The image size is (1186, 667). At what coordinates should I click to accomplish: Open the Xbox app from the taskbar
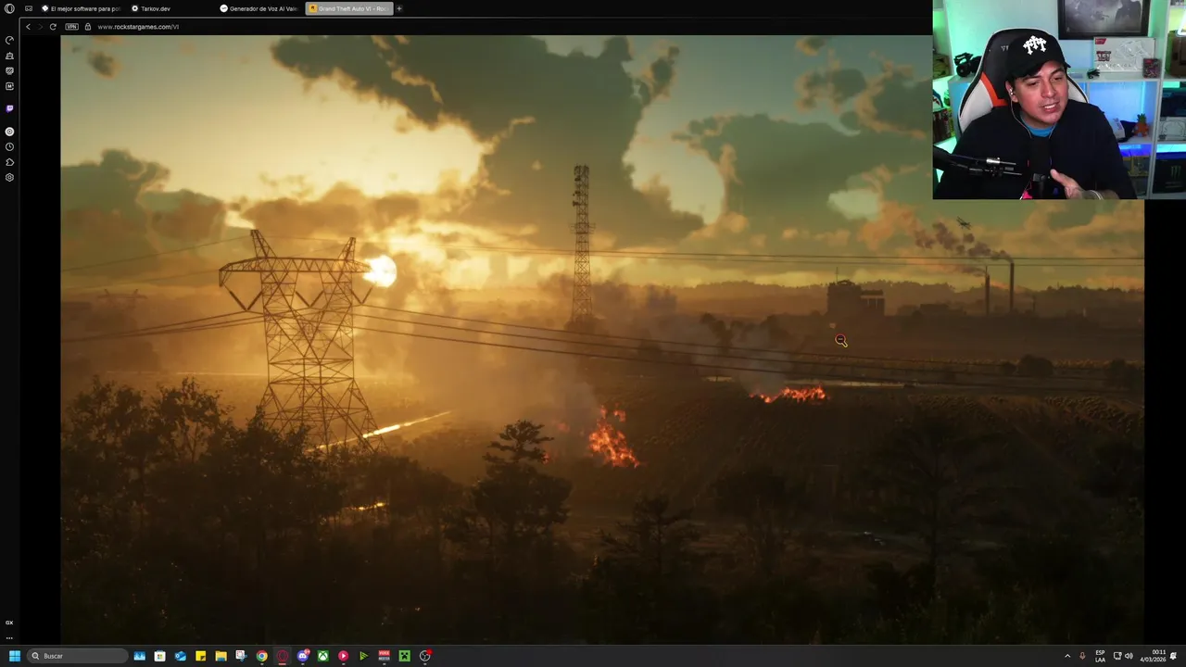pos(322,656)
